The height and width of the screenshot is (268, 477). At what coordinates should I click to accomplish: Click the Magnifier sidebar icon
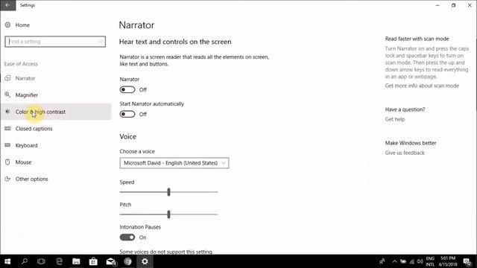click(x=7, y=95)
